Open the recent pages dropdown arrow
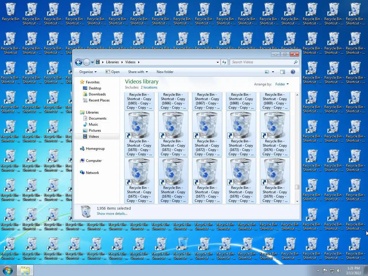The height and width of the screenshot is (276, 368). pyautogui.click(x=92, y=62)
